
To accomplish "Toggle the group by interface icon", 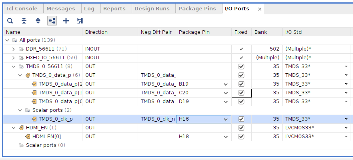I will pyautogui.click(x=52, y=21).
